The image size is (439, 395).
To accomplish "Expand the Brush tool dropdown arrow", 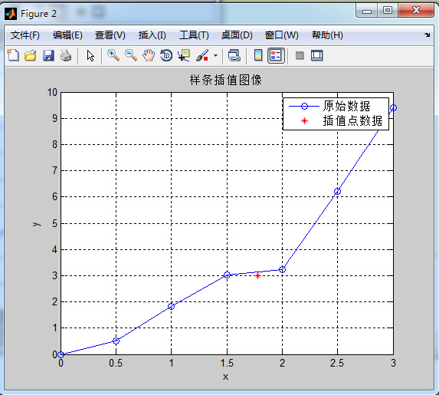I will [x=215, y=55].
